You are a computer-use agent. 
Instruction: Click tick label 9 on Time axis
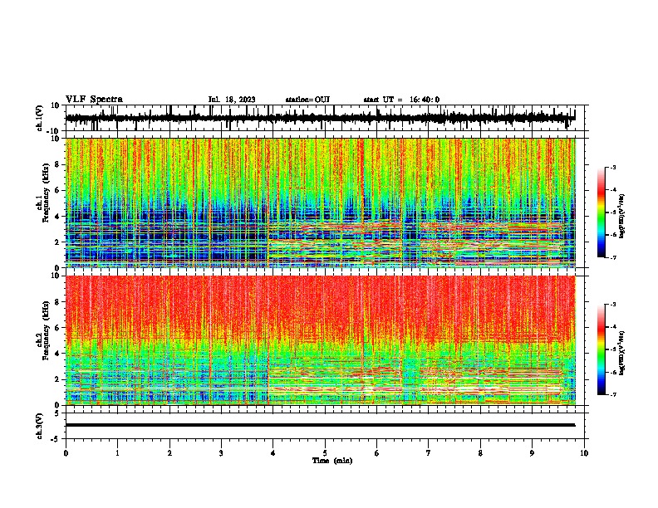tap(532, 453)
